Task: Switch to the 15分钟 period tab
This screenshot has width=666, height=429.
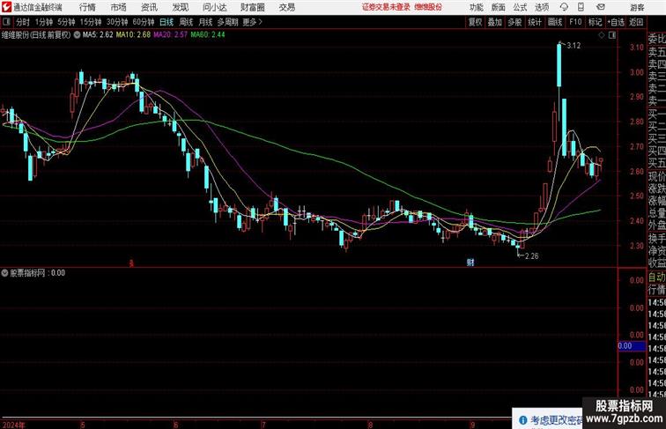Action: pos(91,22)
